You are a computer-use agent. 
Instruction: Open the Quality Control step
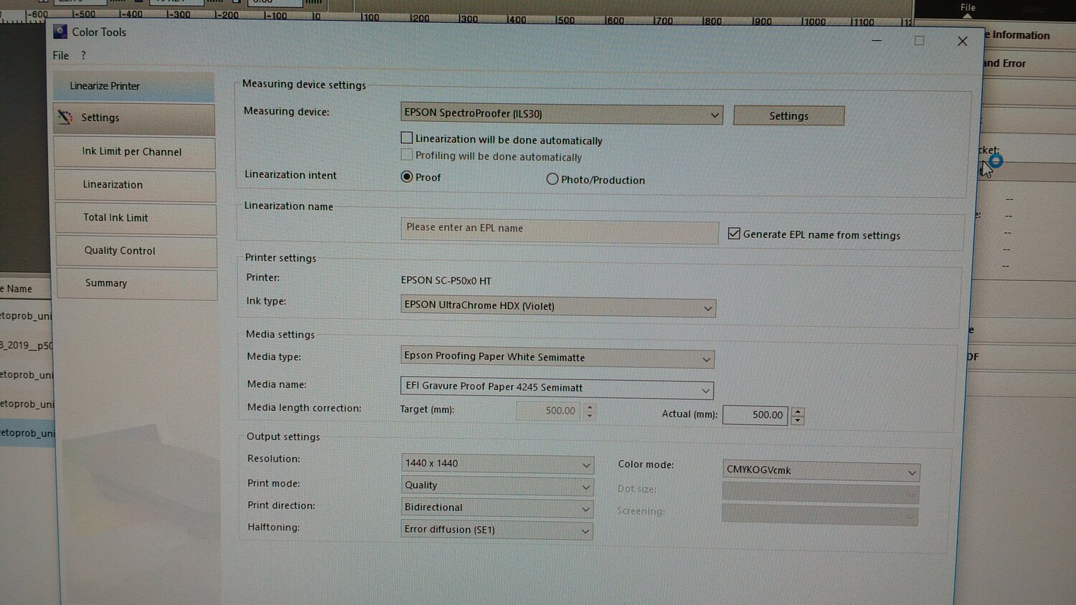[136, 251]
